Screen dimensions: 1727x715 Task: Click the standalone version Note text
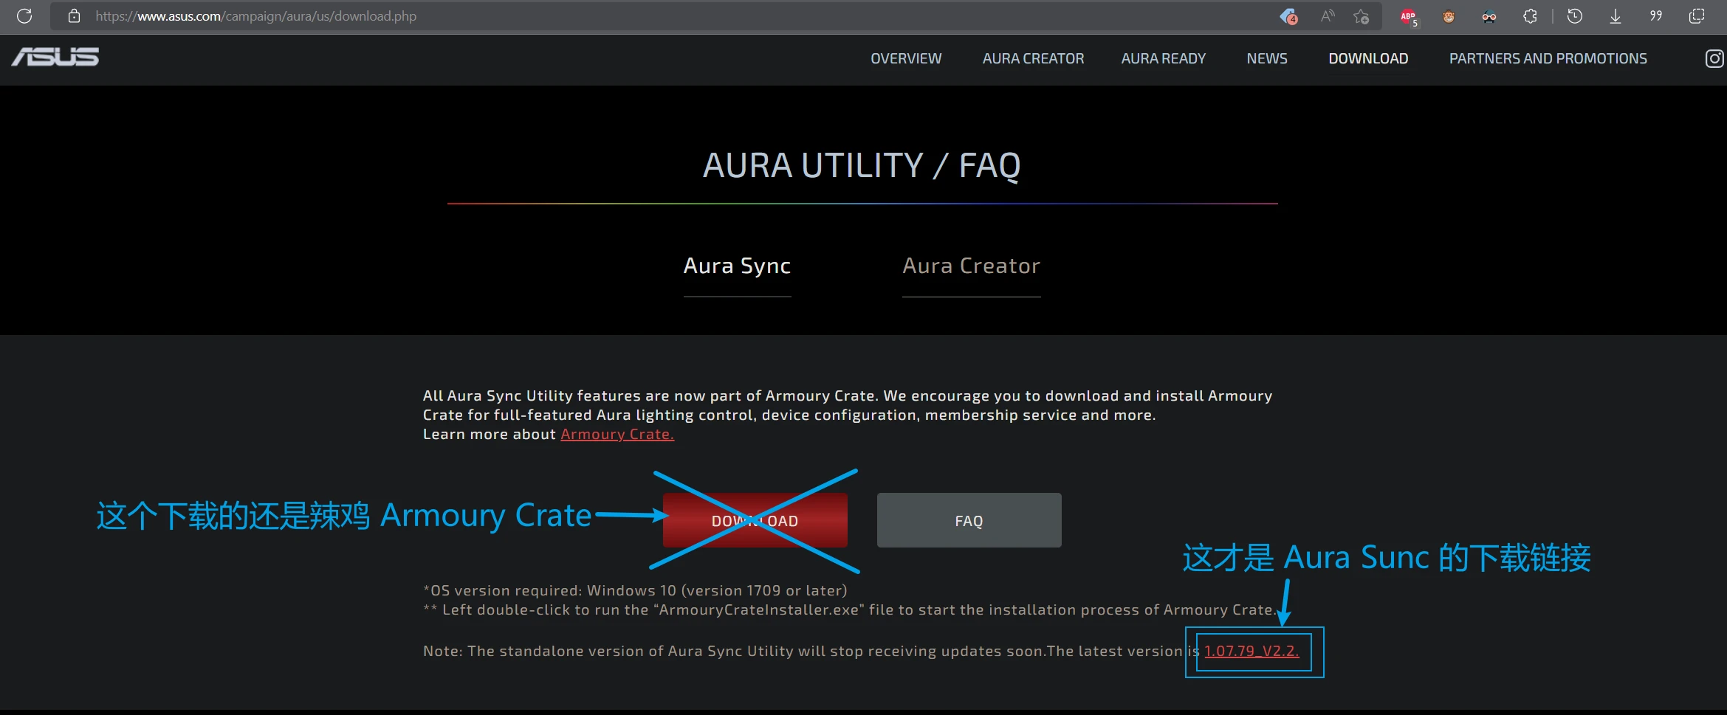812,651
